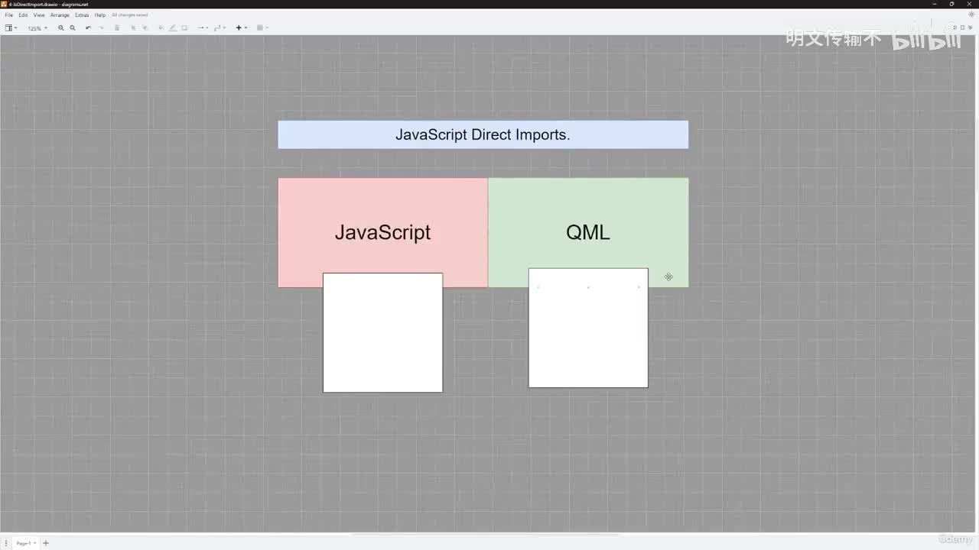Select the white square under JavaScript
The width and height of the screenshot is (979, 550).
tap(382, 332)
